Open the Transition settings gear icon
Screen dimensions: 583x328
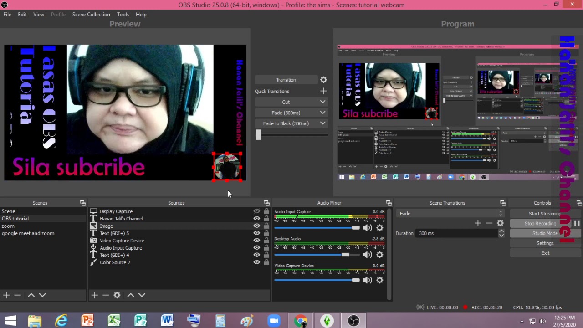(323, 80)
